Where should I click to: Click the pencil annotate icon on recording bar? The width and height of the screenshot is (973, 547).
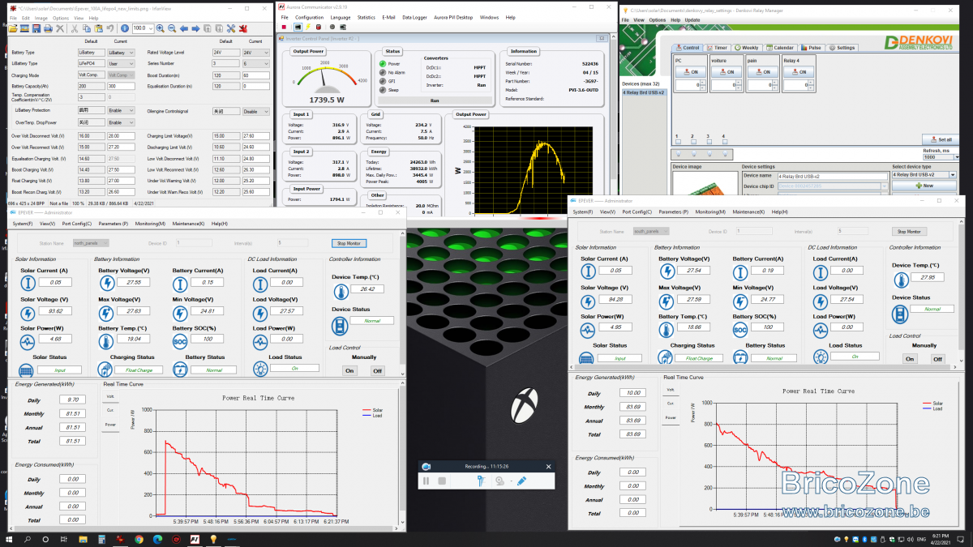coord(521,481)
